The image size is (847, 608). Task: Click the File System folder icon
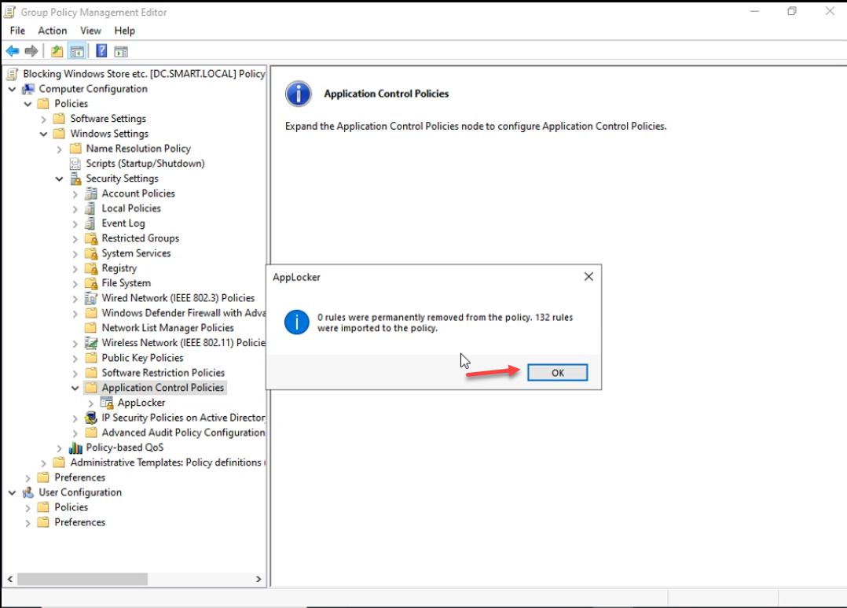[91, 283]
